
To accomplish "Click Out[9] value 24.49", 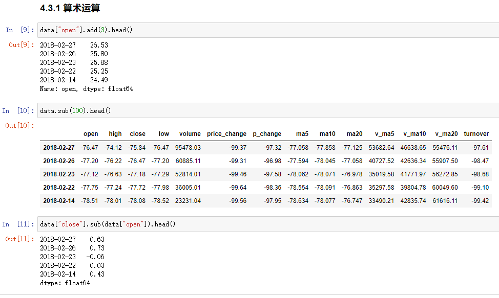I will 99,80.
